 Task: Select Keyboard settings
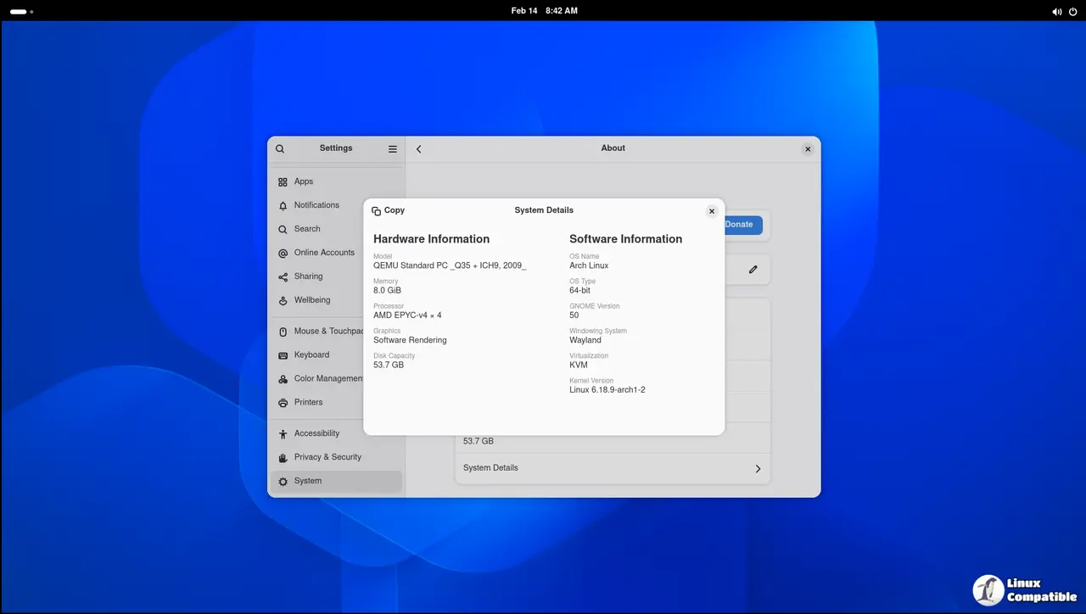(x=311, y=355)
